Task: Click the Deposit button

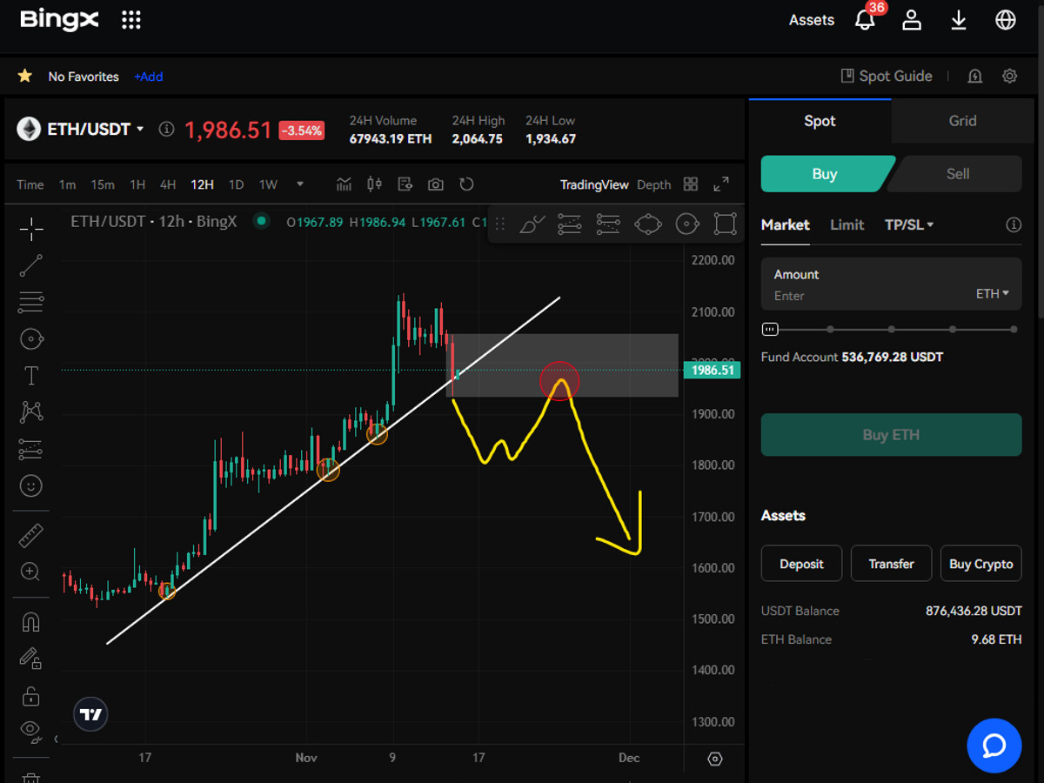Action: tap(801, 564)
